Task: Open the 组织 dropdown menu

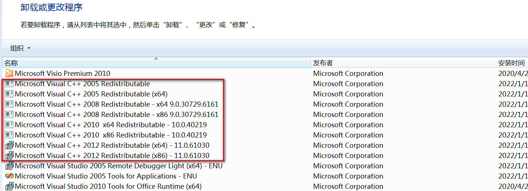Action: coord(20,48)
